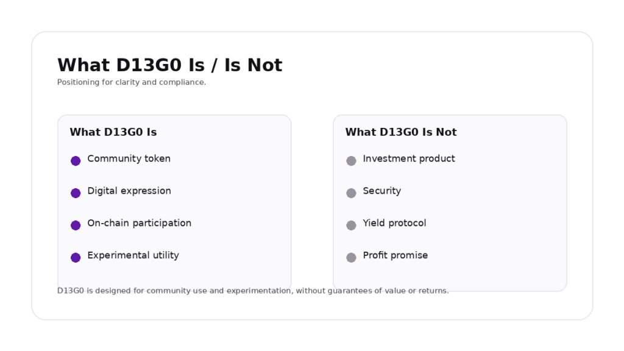Select the 'Community token' text

coord(129,159)
